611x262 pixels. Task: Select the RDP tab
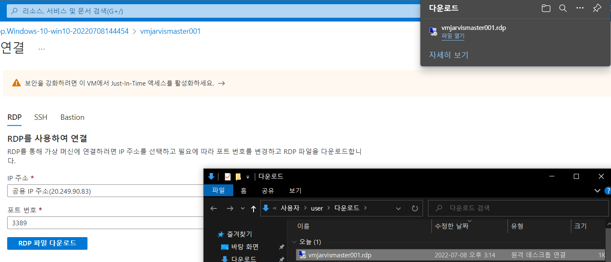click(x=14, y=117)
